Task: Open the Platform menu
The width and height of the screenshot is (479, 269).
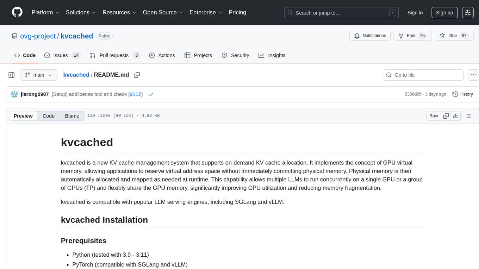Action: [45, 12]
